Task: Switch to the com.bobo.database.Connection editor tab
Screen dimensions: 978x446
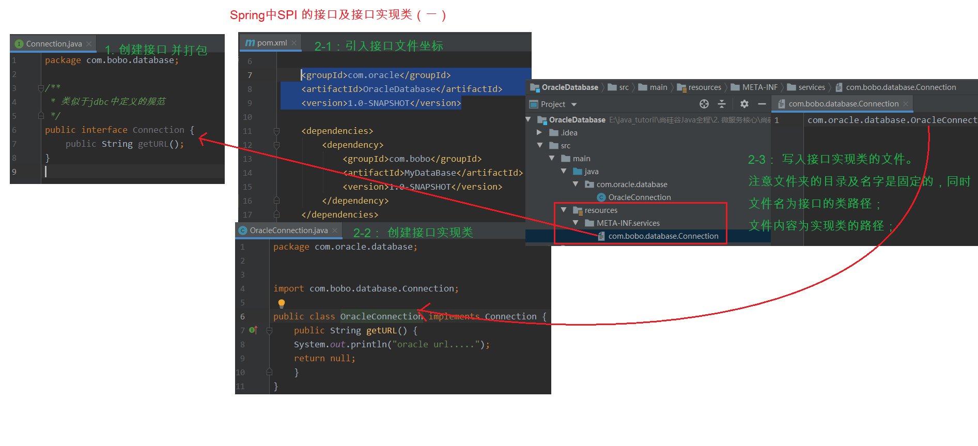Action: coord(843,104)
